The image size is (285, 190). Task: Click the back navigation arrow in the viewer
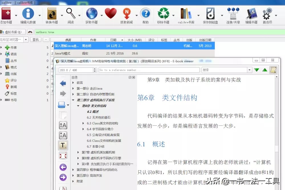[x=63, y=83]
